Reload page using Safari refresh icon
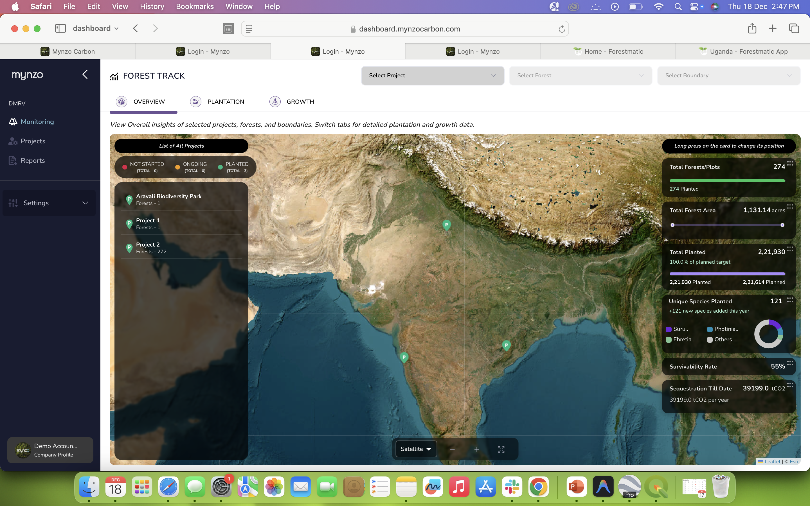This screenshot has width=810, height=506. pos(562,29)
